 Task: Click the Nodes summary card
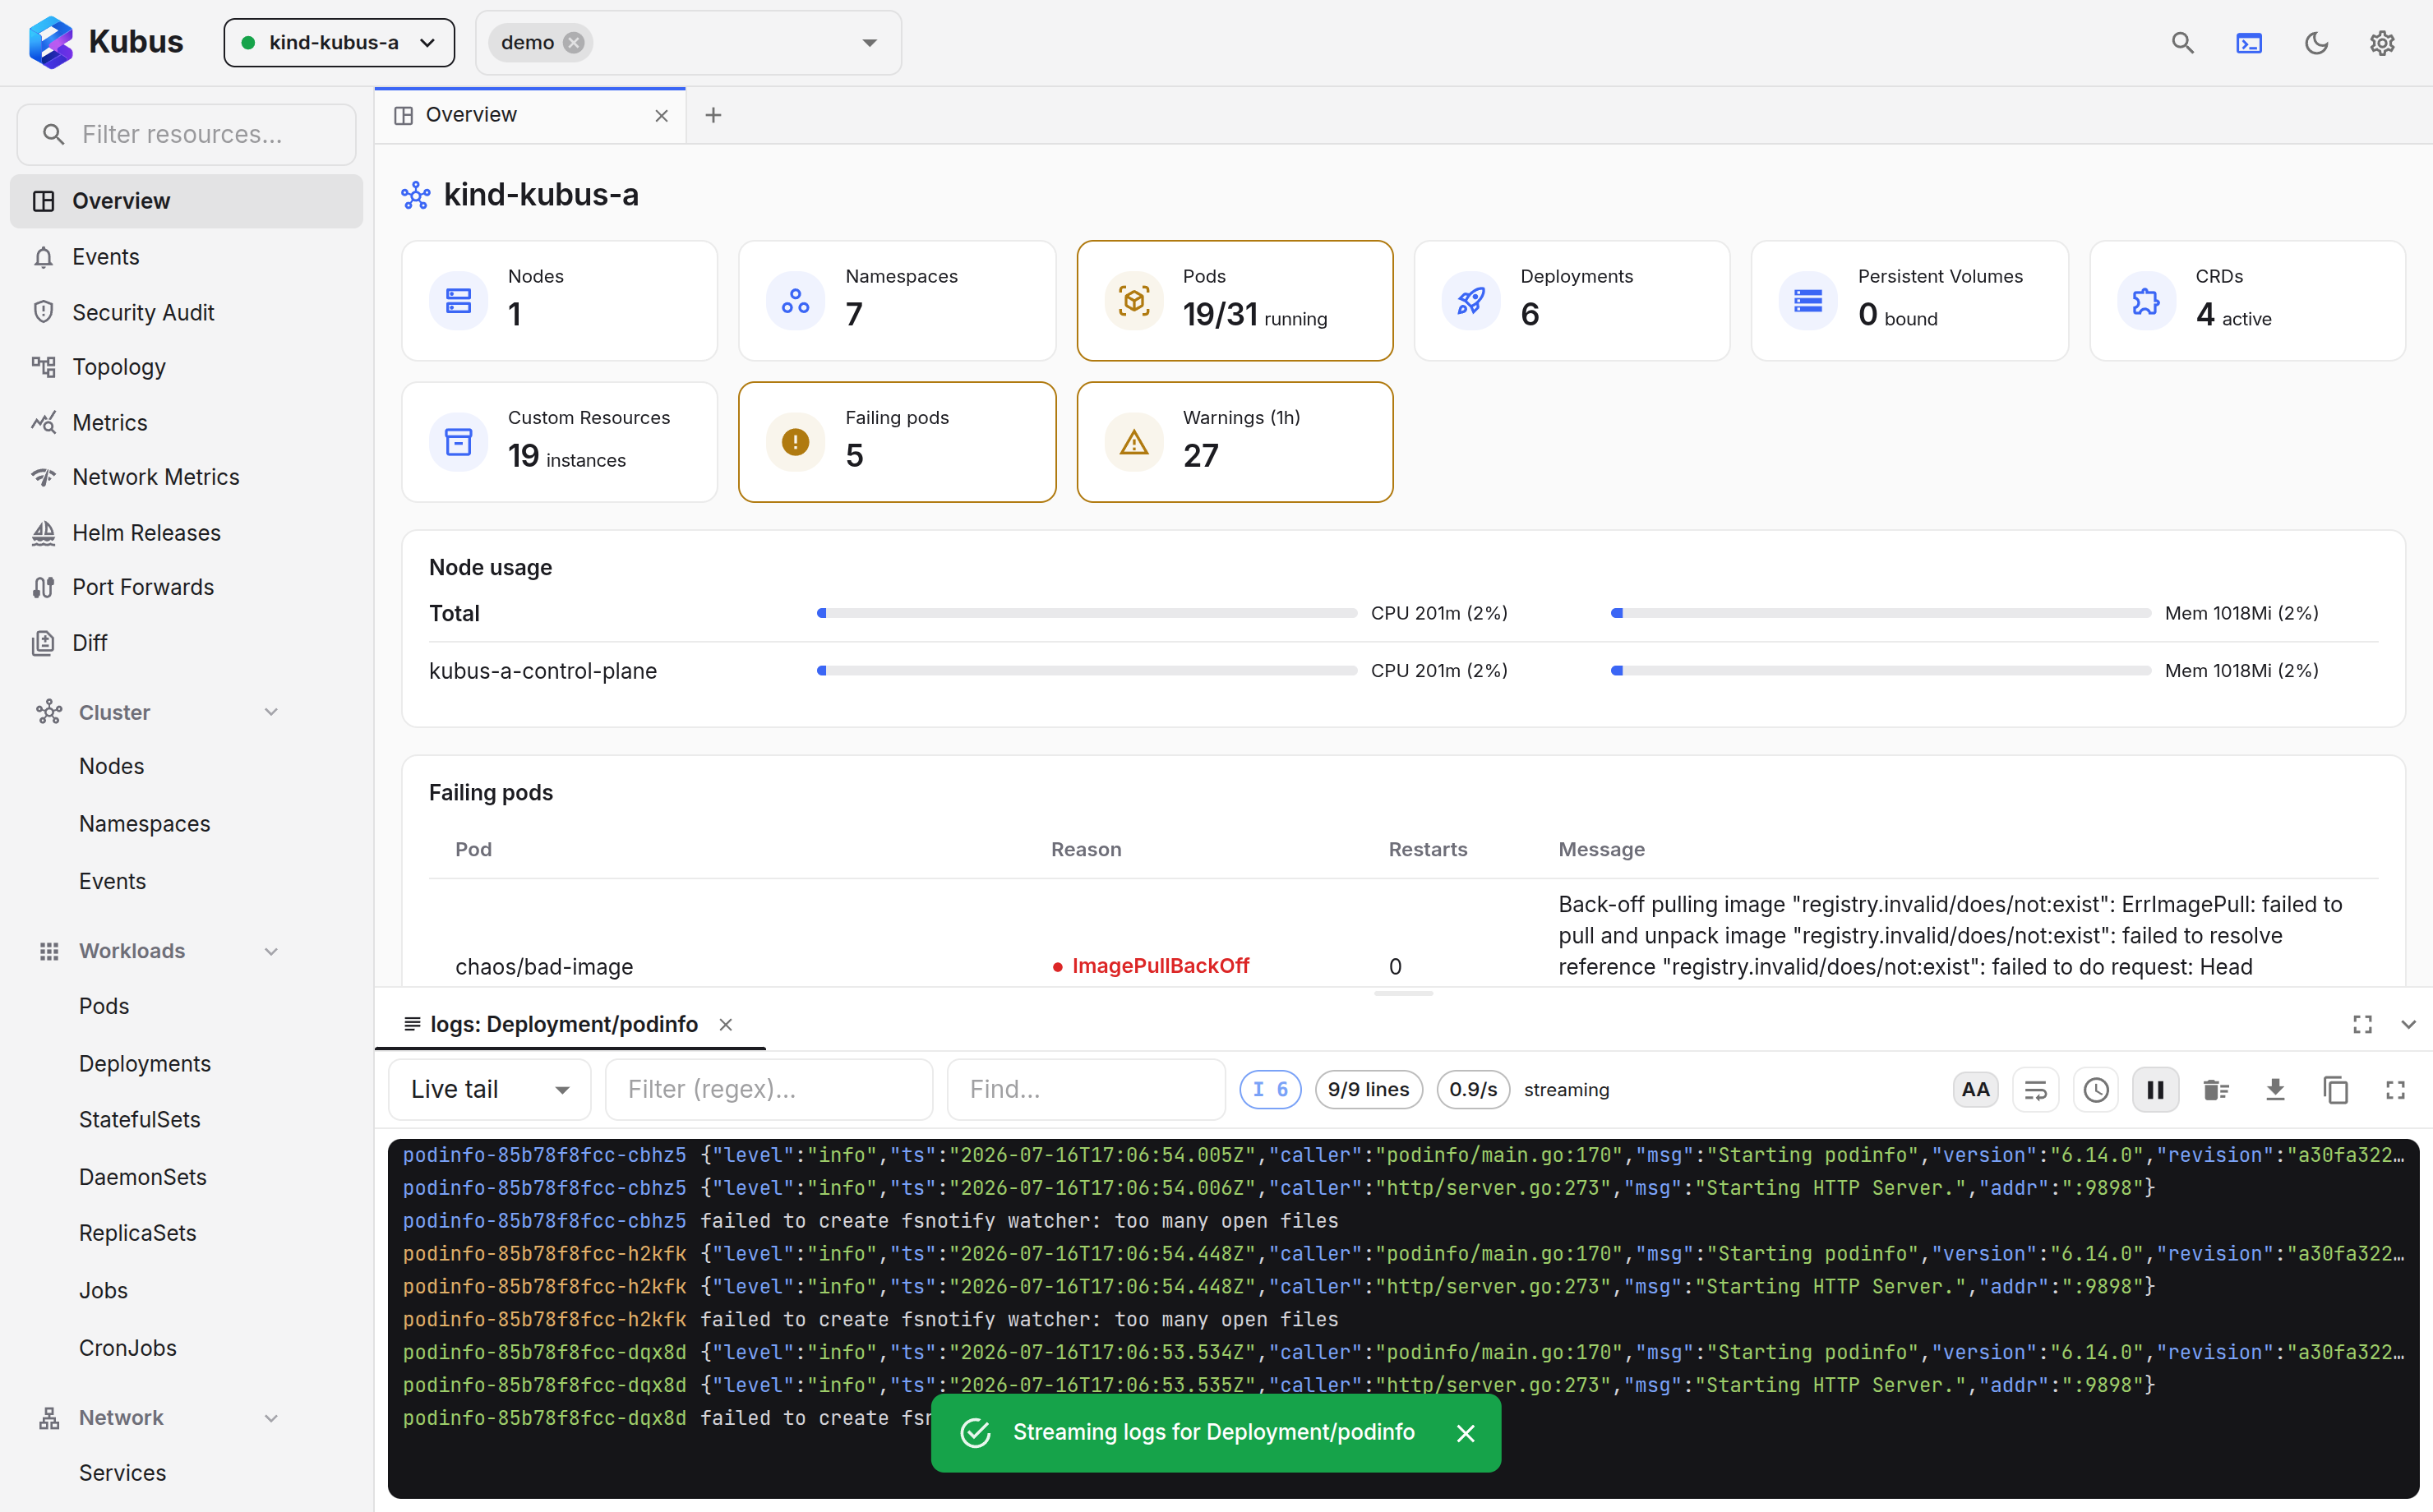click(x=560, y=301)
